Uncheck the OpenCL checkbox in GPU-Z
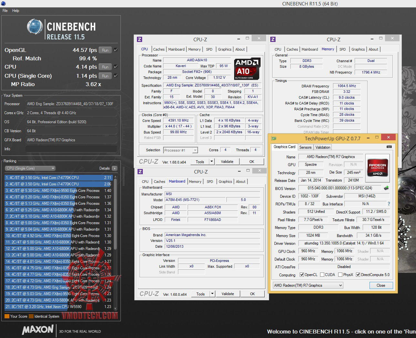 (x=302, y=275)
